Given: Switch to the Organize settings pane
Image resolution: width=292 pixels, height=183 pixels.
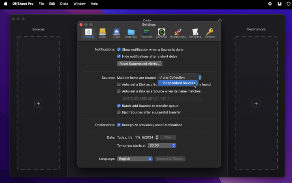Looking at the screenshot, I should coord(131,33).
